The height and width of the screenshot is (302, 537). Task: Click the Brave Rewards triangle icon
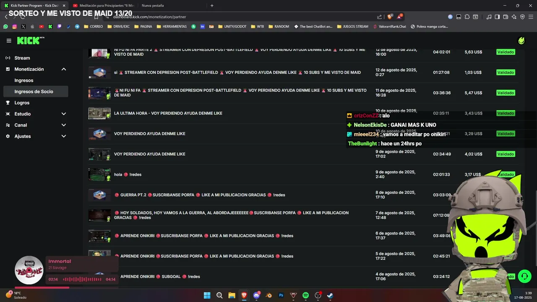coord(399,17)
